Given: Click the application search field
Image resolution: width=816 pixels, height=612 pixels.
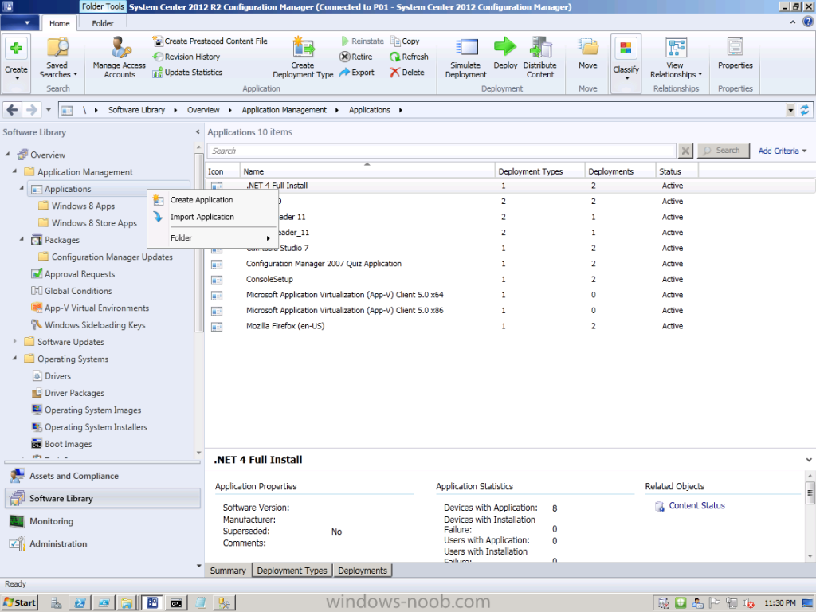Looking at the screenshot, I should click(441, 151).
